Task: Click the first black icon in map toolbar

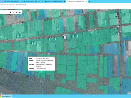Action: [x=10, y=12]
